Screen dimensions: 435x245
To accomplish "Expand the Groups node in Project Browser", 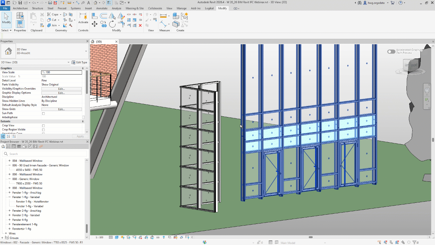I will [x=3, y=238].
